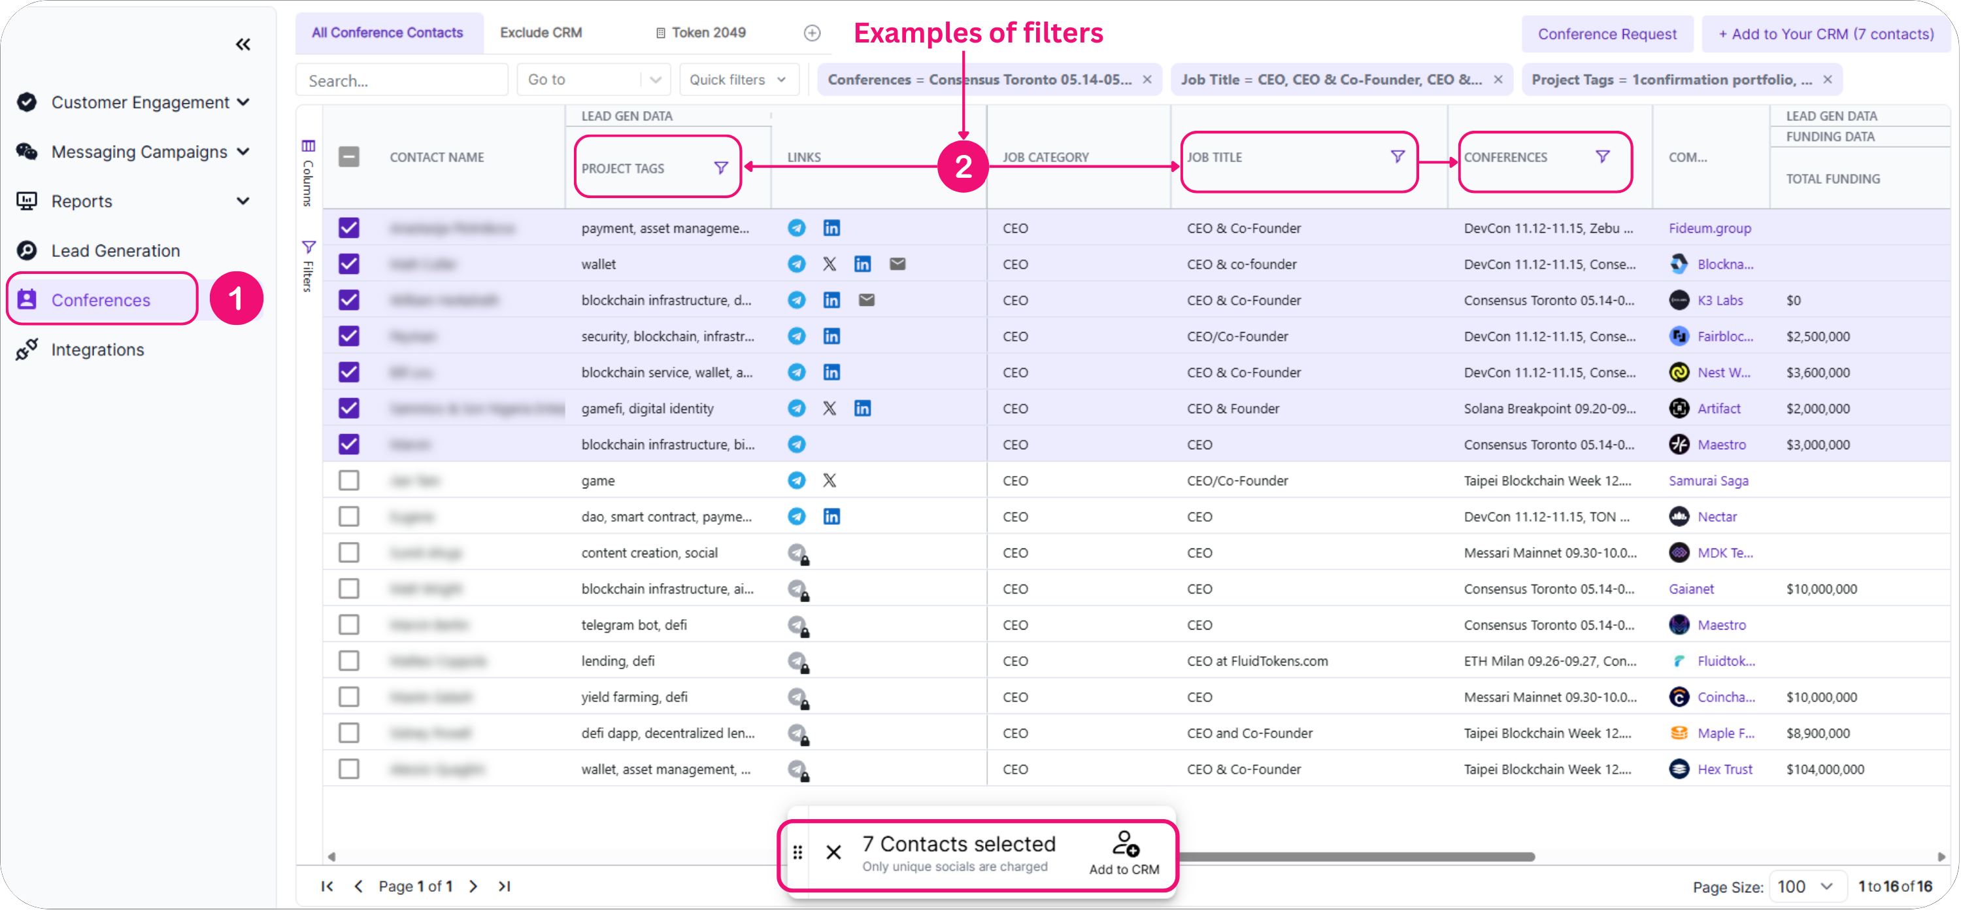The width and height of the screenshot is (1961, 910).
Task: Open LinkedIn link in the wallet row
Action: 862,264
